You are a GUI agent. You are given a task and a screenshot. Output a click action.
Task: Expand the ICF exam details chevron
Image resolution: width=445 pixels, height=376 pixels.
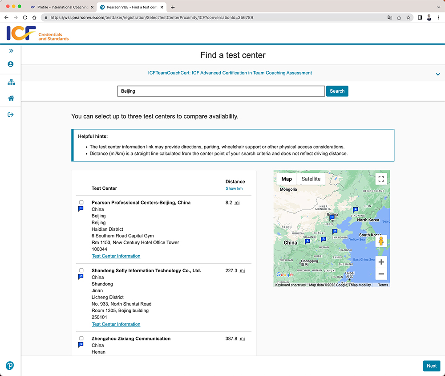click(438, 74)
